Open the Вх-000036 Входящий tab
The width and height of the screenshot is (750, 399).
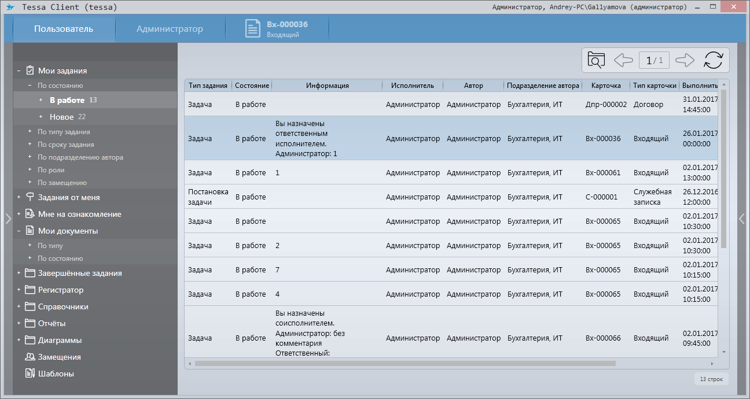pyautogui.click(x=277, y=29)
